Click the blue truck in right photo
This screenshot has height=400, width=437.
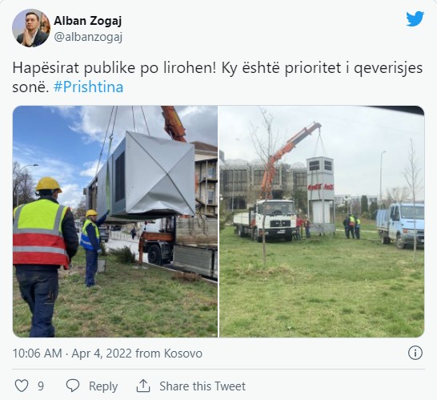coord(400,224)
